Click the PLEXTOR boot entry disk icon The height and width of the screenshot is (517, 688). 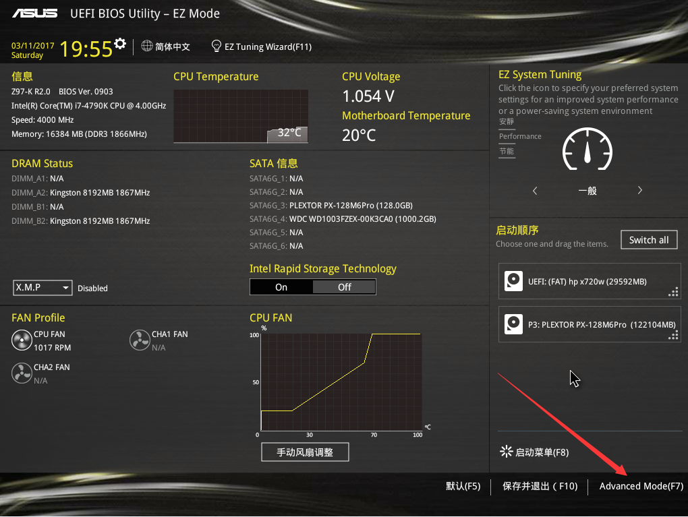513,324
